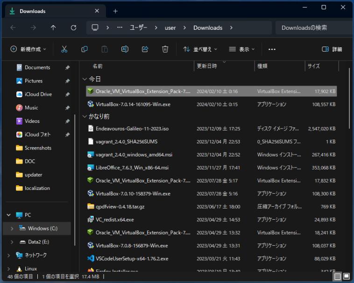354x283 pixels.
Task: Collapse the 今日 group
Action: [85, 79]
